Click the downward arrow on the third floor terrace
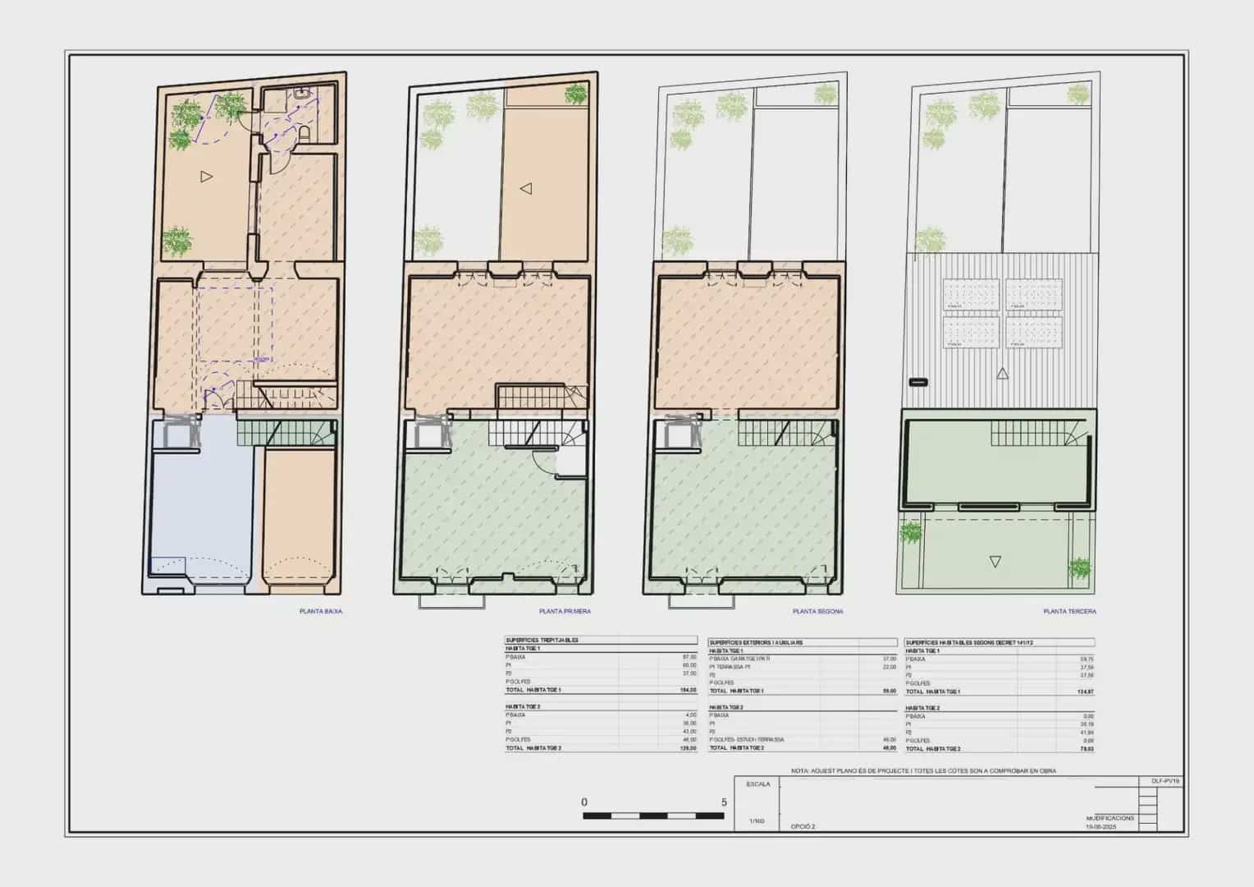Screen dimensions: 1254x887 coord(995,562)
